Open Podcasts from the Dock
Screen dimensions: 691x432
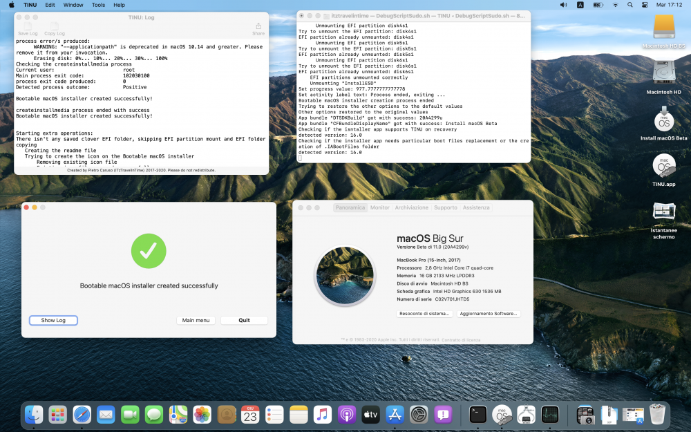347,415
